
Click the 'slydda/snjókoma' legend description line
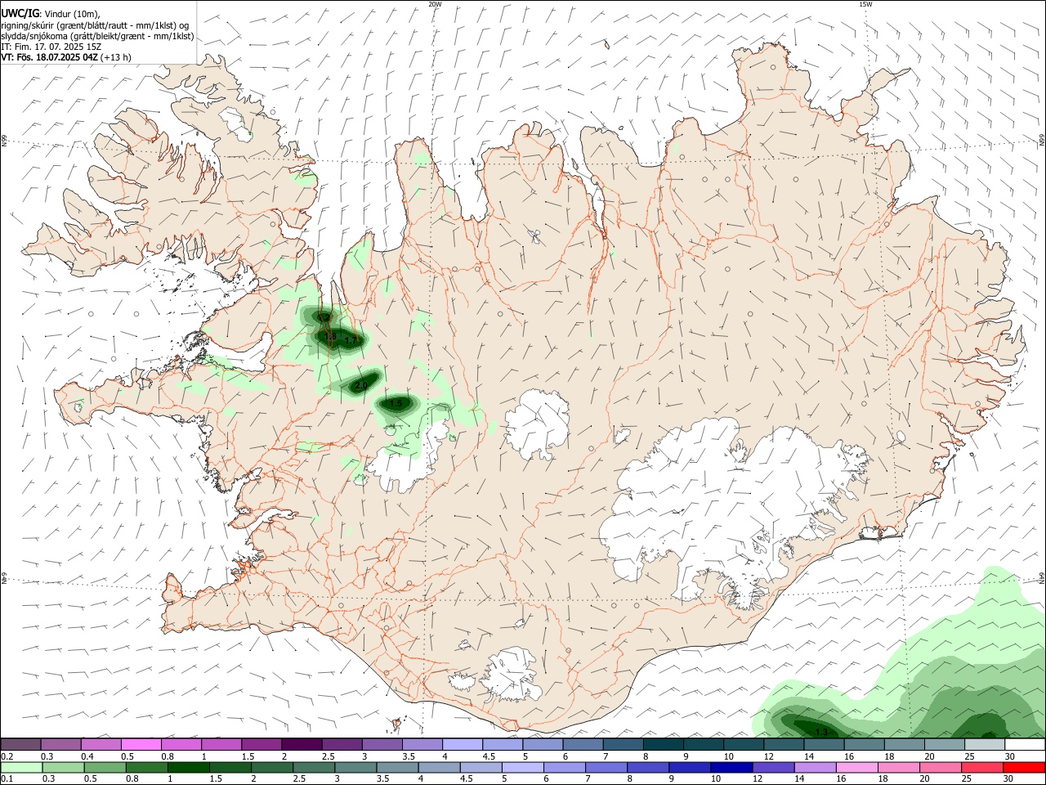(97, 36)
